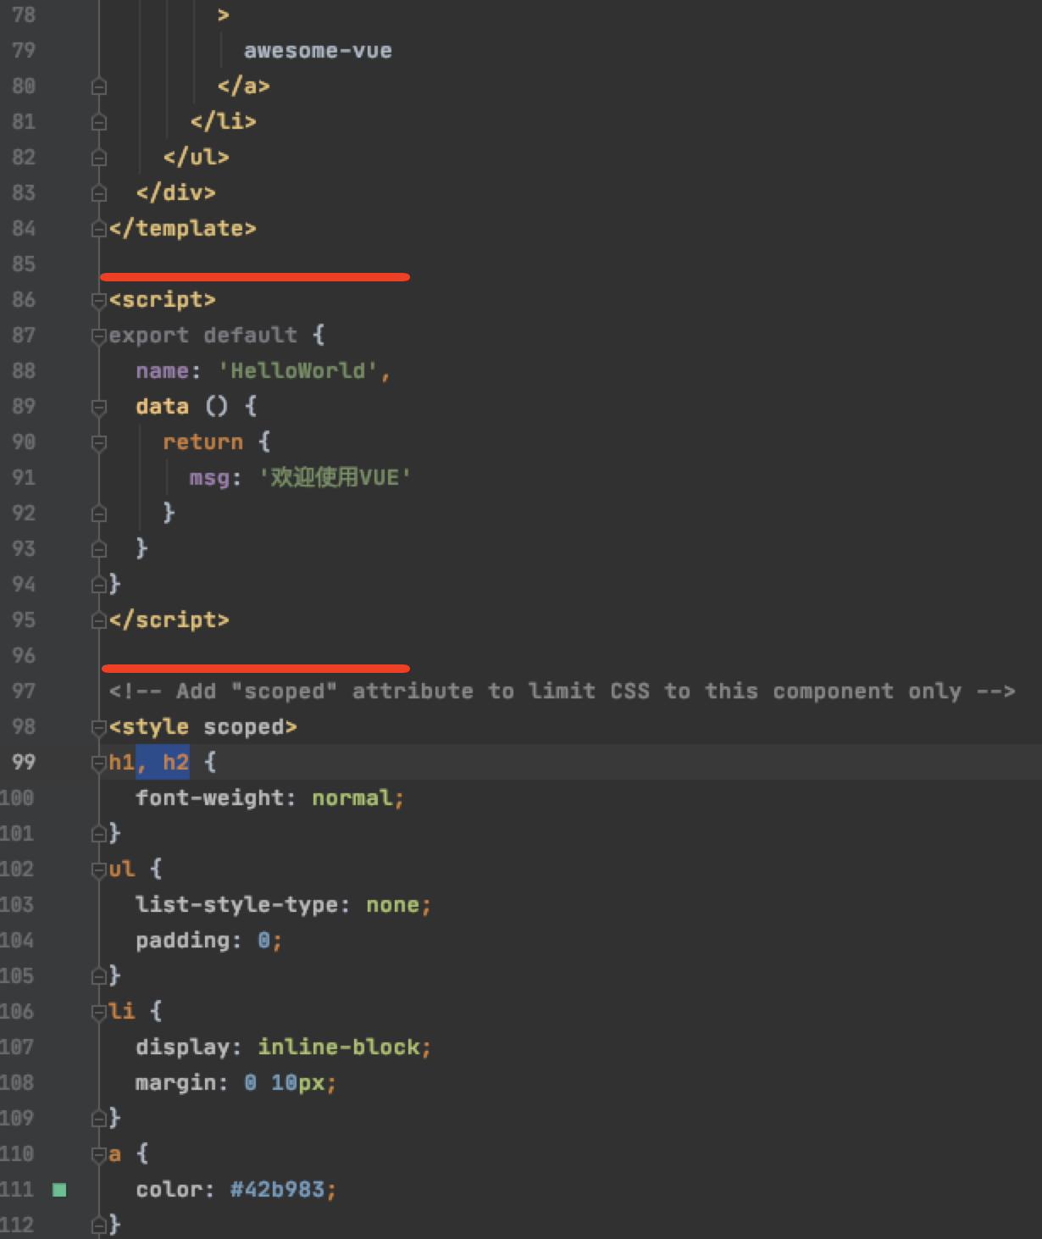The image size is (1042, 1239).
Task: Click line number 96 in gutter
Action: pyautogui.click(x=24, y=655)
